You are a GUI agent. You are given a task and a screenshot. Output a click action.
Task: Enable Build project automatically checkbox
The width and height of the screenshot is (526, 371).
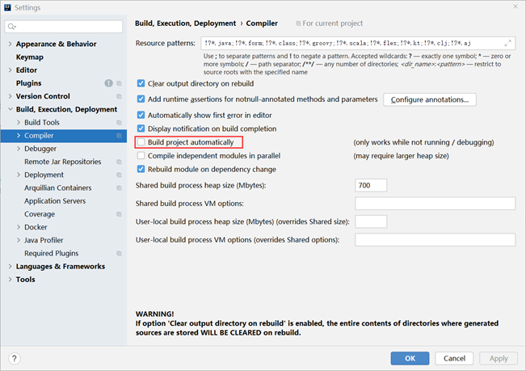141,142
